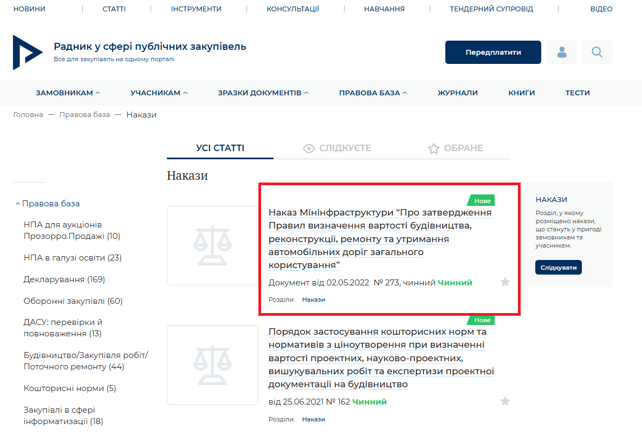The width and height of the screenshot is (642, 436).
Task: Click the Передплатити button
Action: (x=493, y=52)
